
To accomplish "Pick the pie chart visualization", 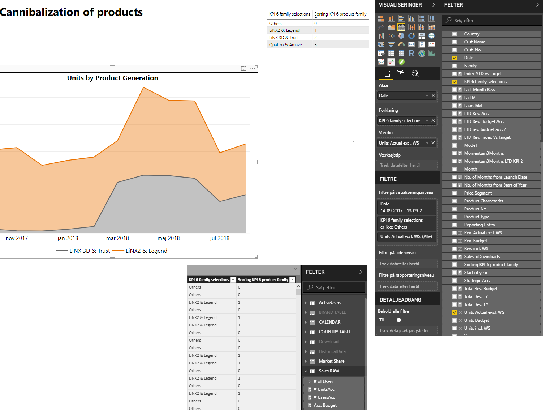I will coord(401,35).
